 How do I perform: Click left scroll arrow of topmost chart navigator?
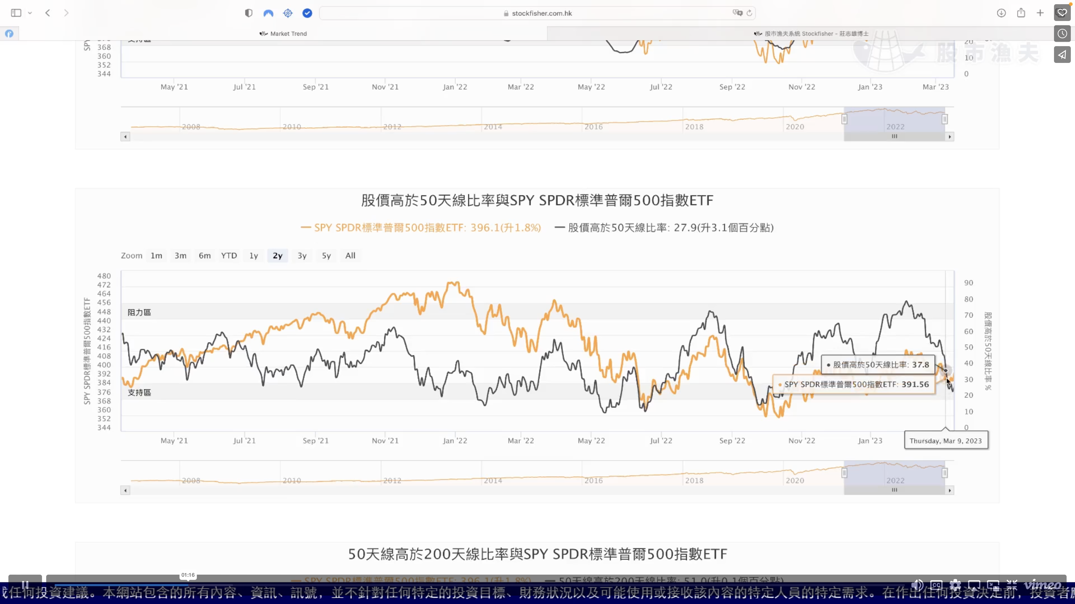tap(125, 137)
